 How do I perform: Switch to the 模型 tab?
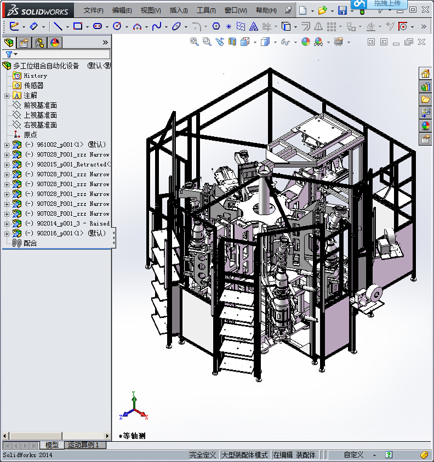click(x=52, y=445)
